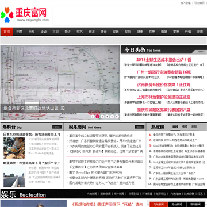207x207 pixels.
Task: Open 海外新闻 link in 娱乐 section bar
Action: [119, 194]
